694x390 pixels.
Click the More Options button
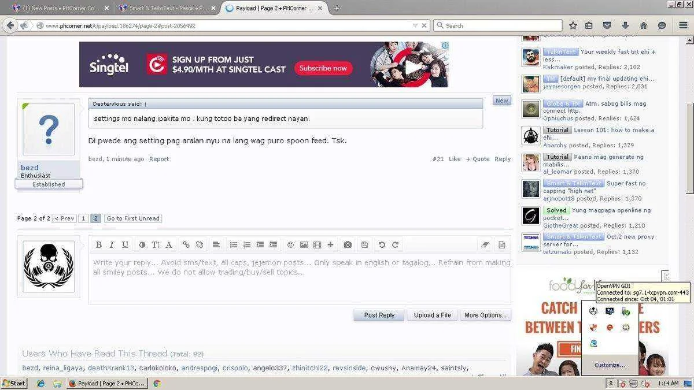coord(486,315)
